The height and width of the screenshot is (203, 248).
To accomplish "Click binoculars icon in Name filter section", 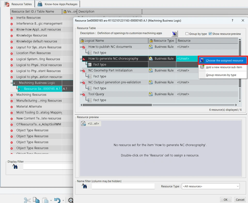I will point(84,186).
